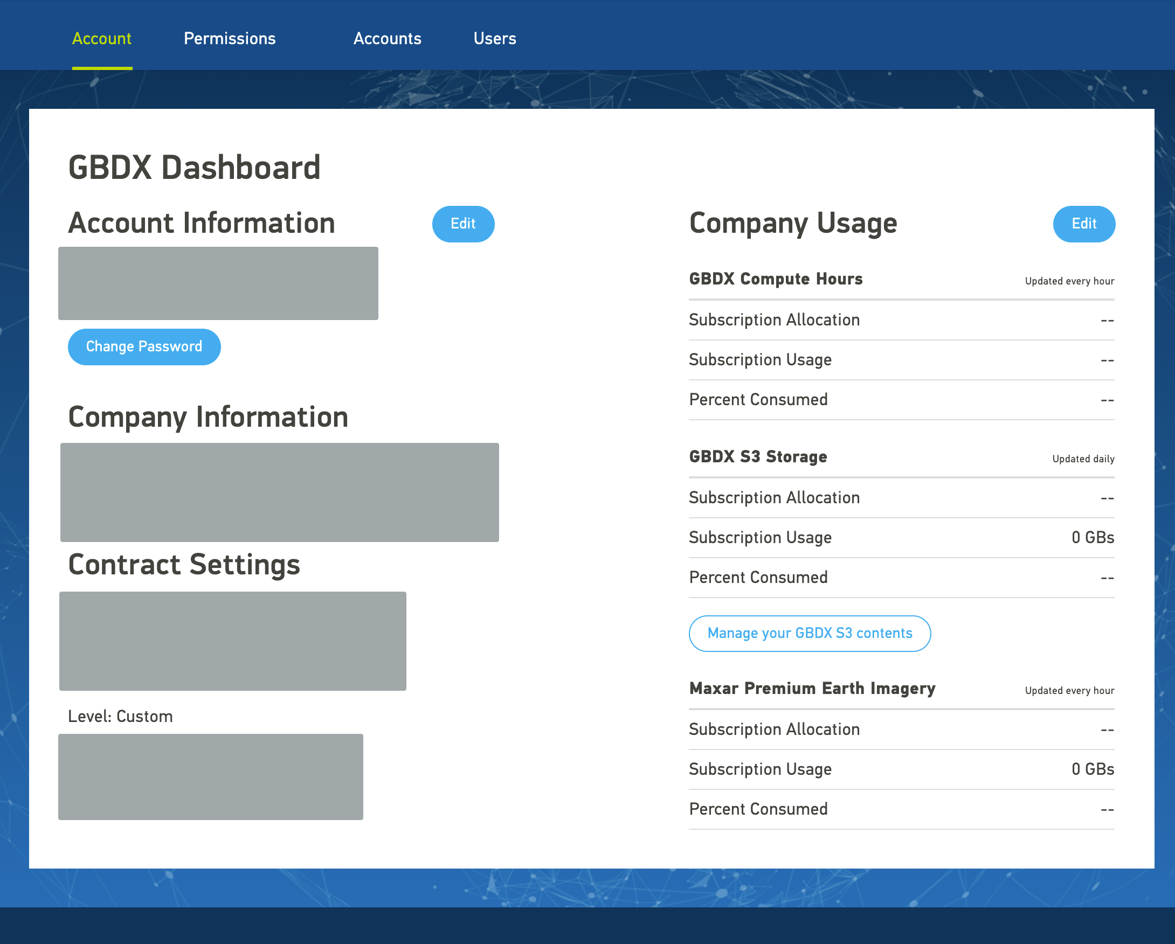Select the Company Information heading
The image size is (1175, 944).
click(208, 417)
